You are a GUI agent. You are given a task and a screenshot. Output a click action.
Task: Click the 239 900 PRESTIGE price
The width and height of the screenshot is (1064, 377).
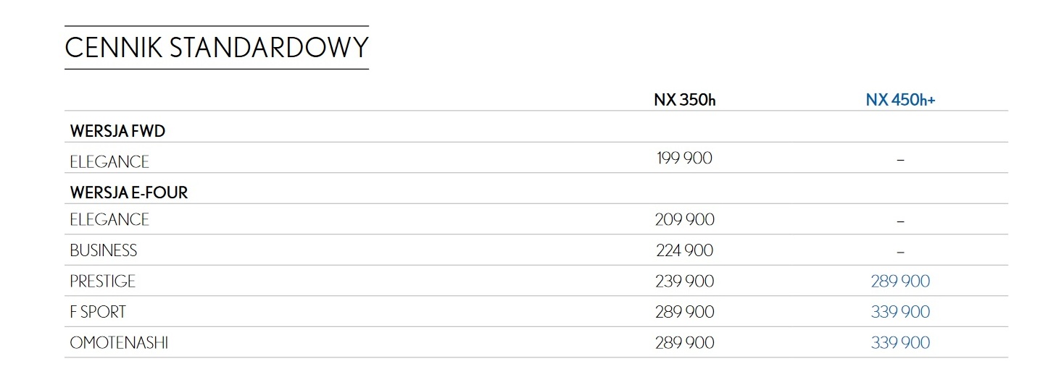pos(684,281)
